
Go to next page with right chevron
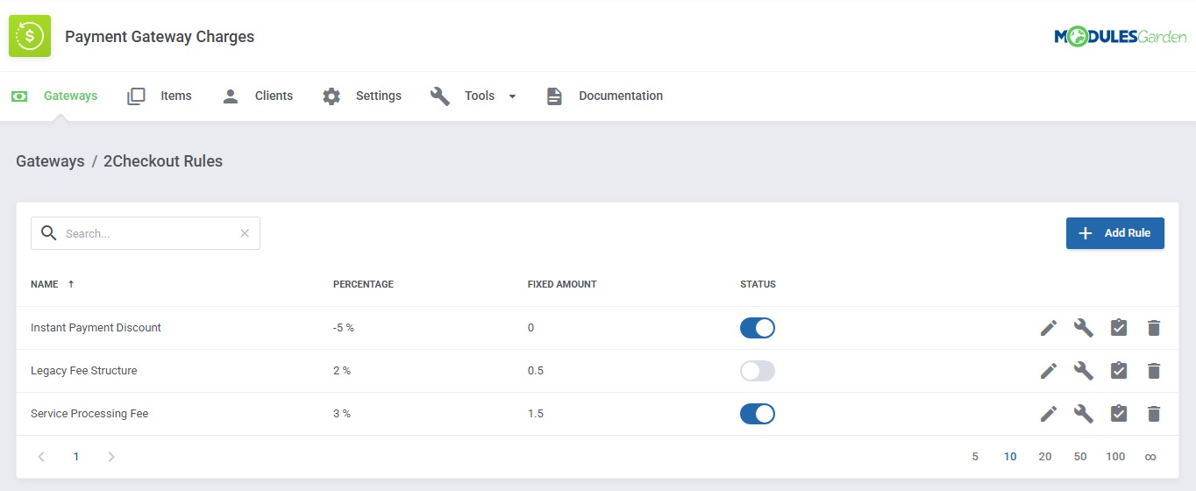tap(111, 457)
